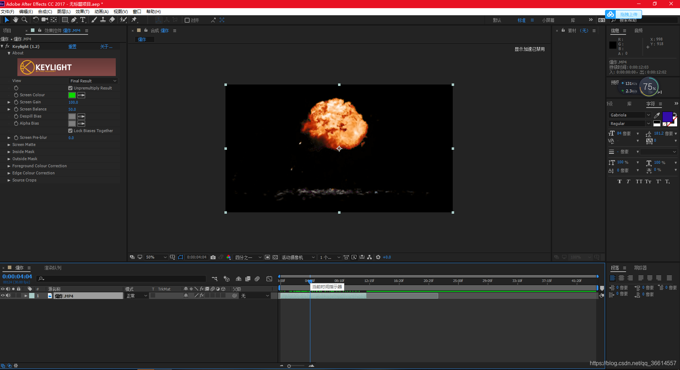Screen dimensions: 680x370
Task: Mute audio of 爆炸.MP4 layer
Action: tap(8, 295)
